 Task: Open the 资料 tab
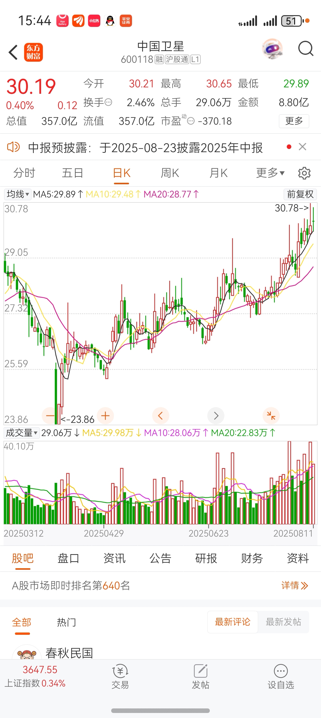(298, 559)
